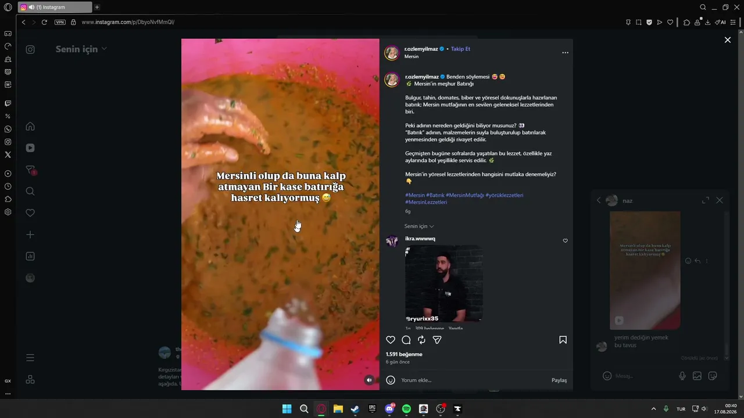Open the shared reel thumbnail in naz chat
The image size is (744, 418).
pyautogui.click(x=645, y=271)
